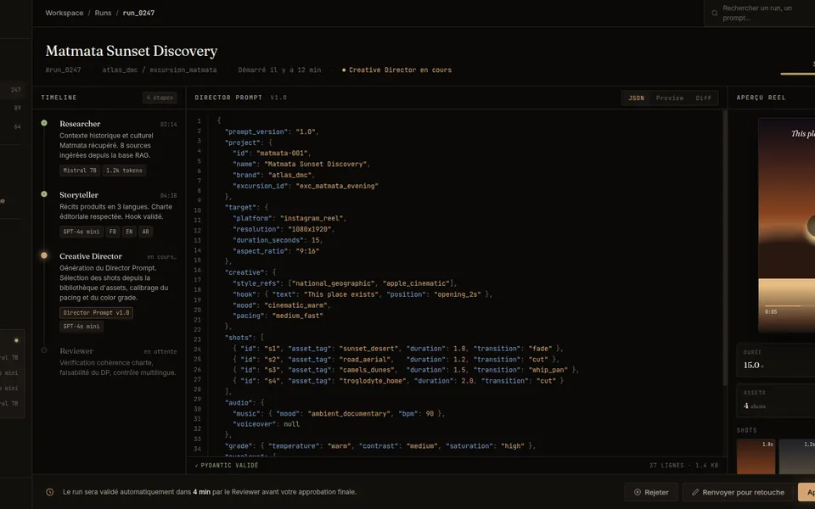Select the 1.2s shot thumbnail

(x=797, y=456)
